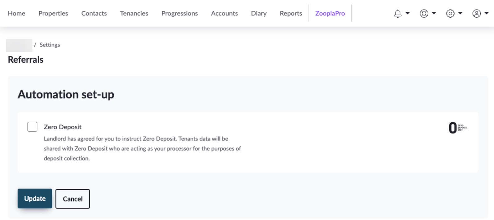The image size is (494, 220).
Task: Click the Update button
Action: point(35,198)
